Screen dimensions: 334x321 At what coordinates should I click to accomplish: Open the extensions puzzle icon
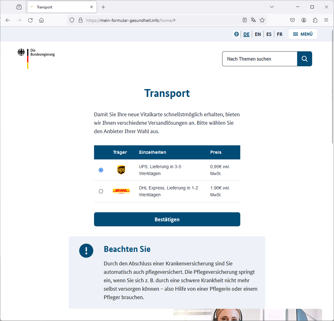(315, 20)
